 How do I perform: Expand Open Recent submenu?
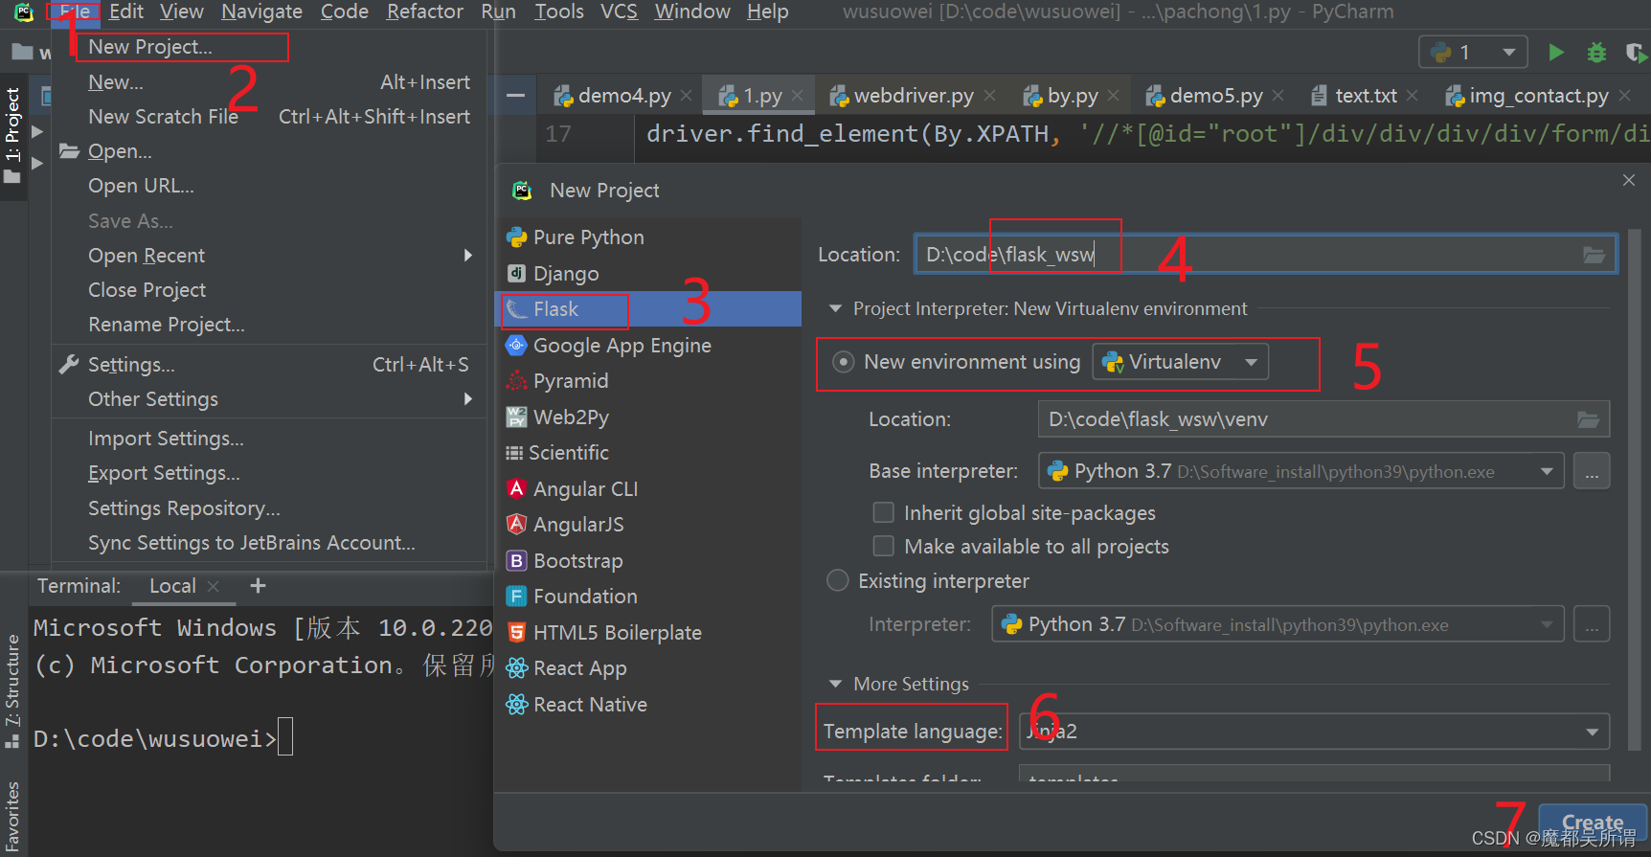(268, 256)
